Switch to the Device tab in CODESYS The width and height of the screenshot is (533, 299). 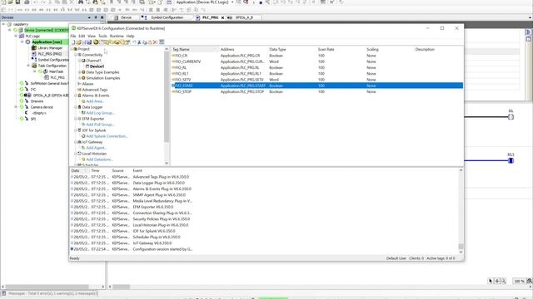(x=125, y=17)
